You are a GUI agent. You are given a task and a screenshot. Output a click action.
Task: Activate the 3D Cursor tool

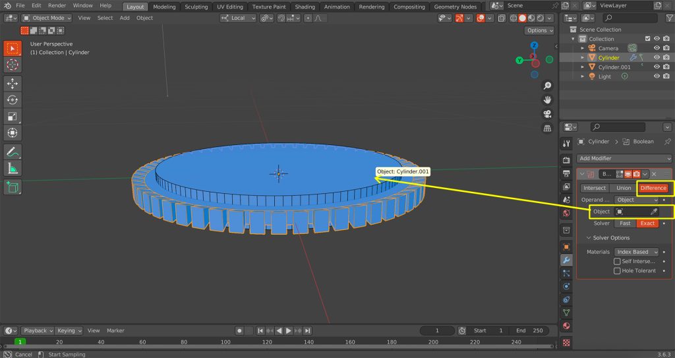click(13, 65)
